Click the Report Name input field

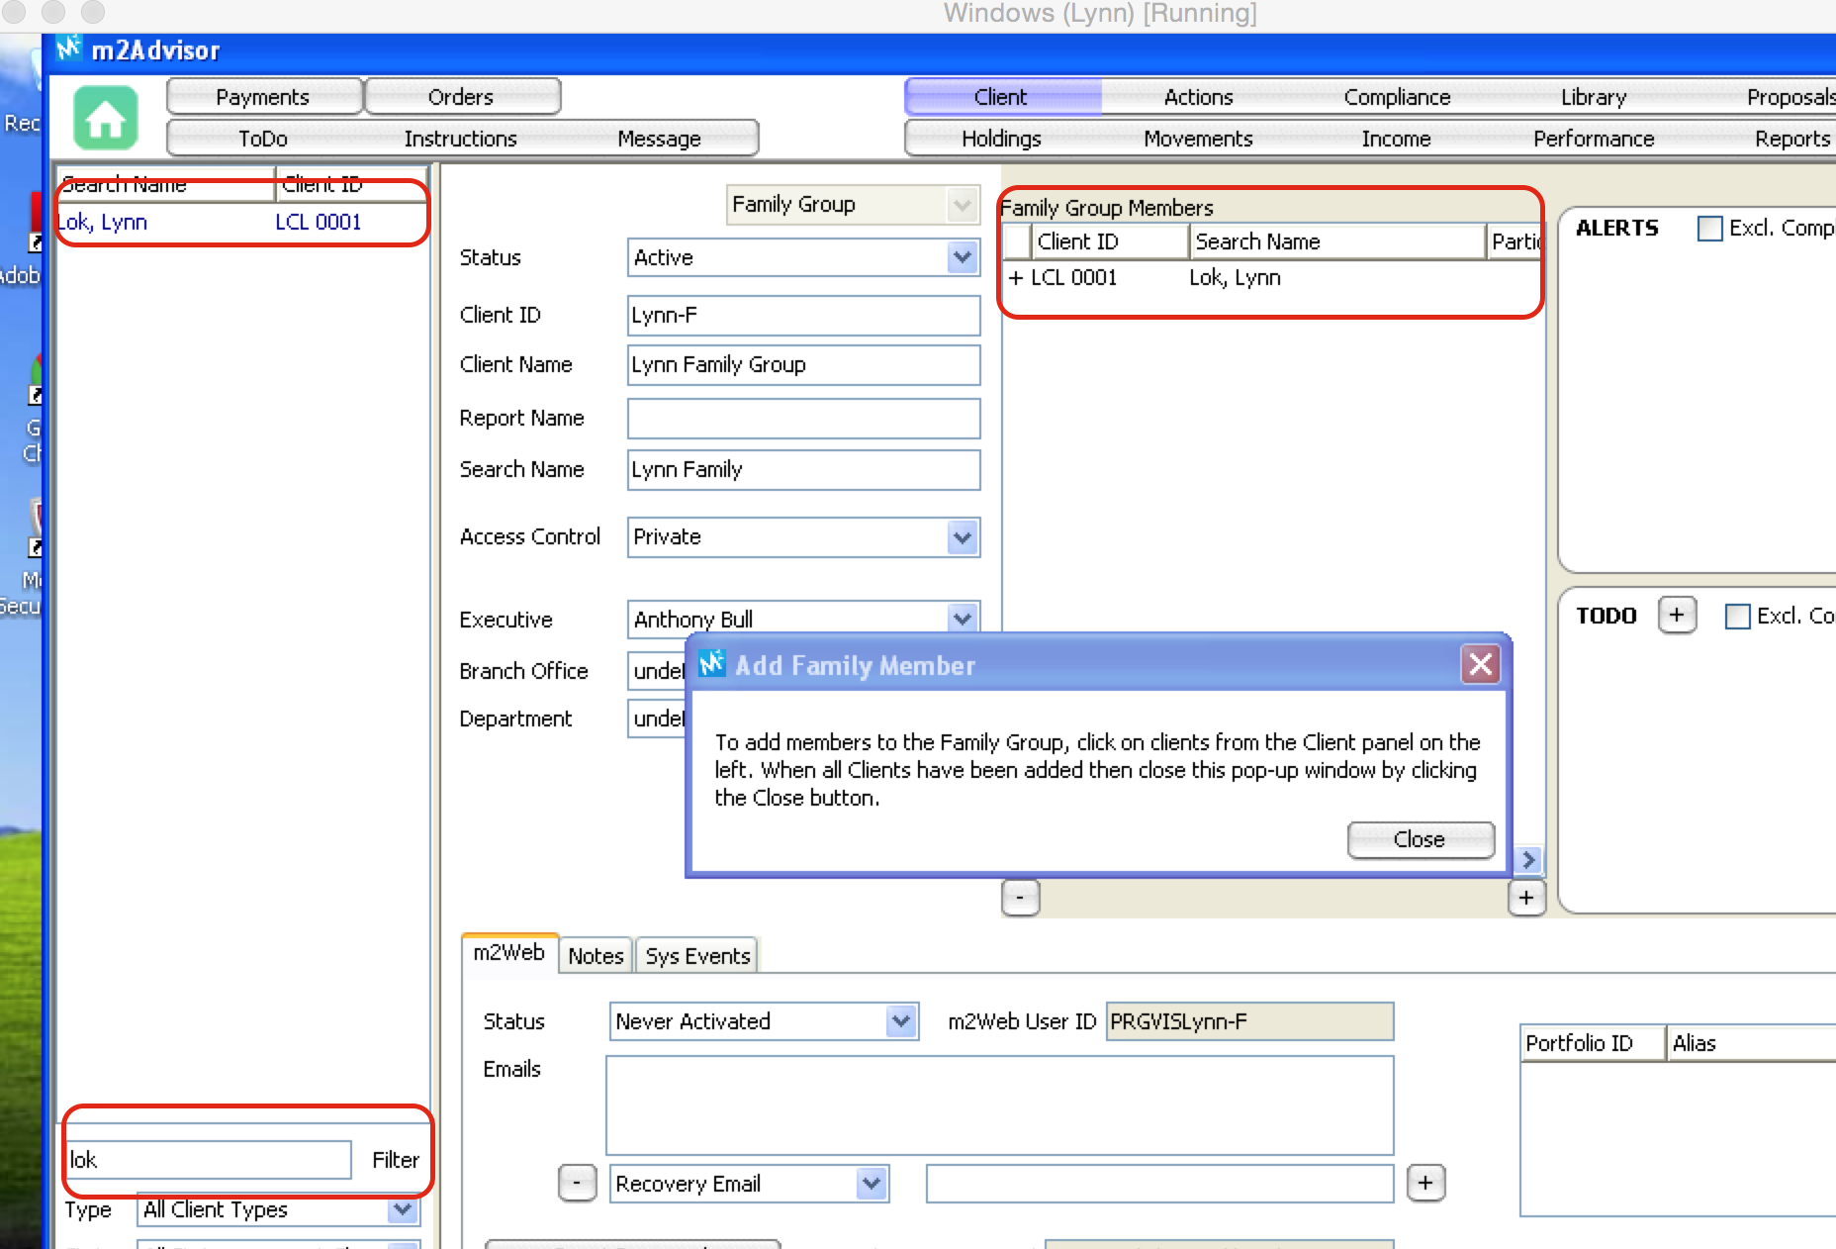pyautogui.click(x=803, y=419)
